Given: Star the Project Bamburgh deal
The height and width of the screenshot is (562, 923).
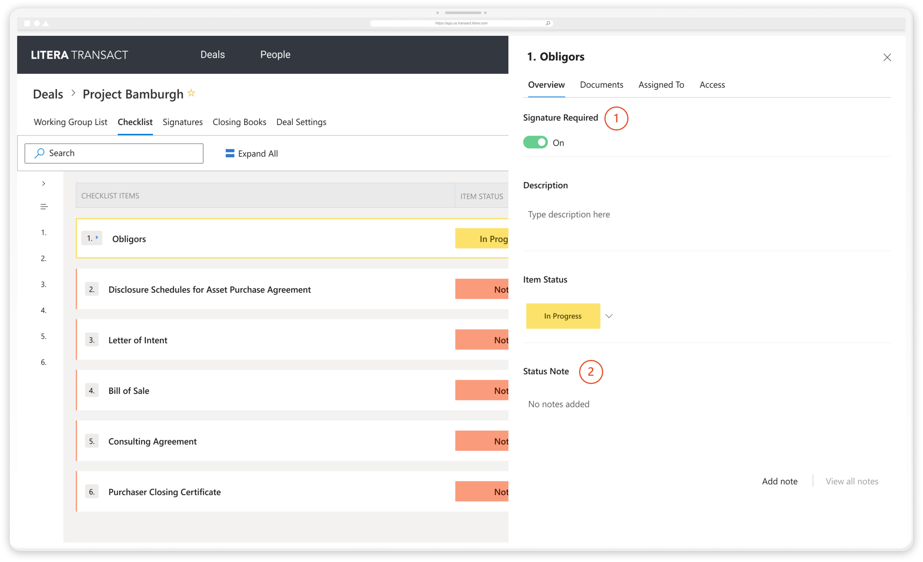Looking at the screenshot, I should (191, 93).
